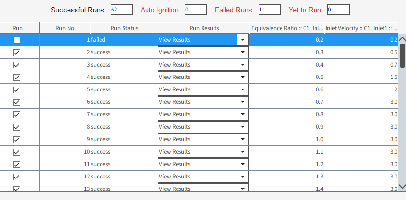Click the Successful Runs count field

121,10
